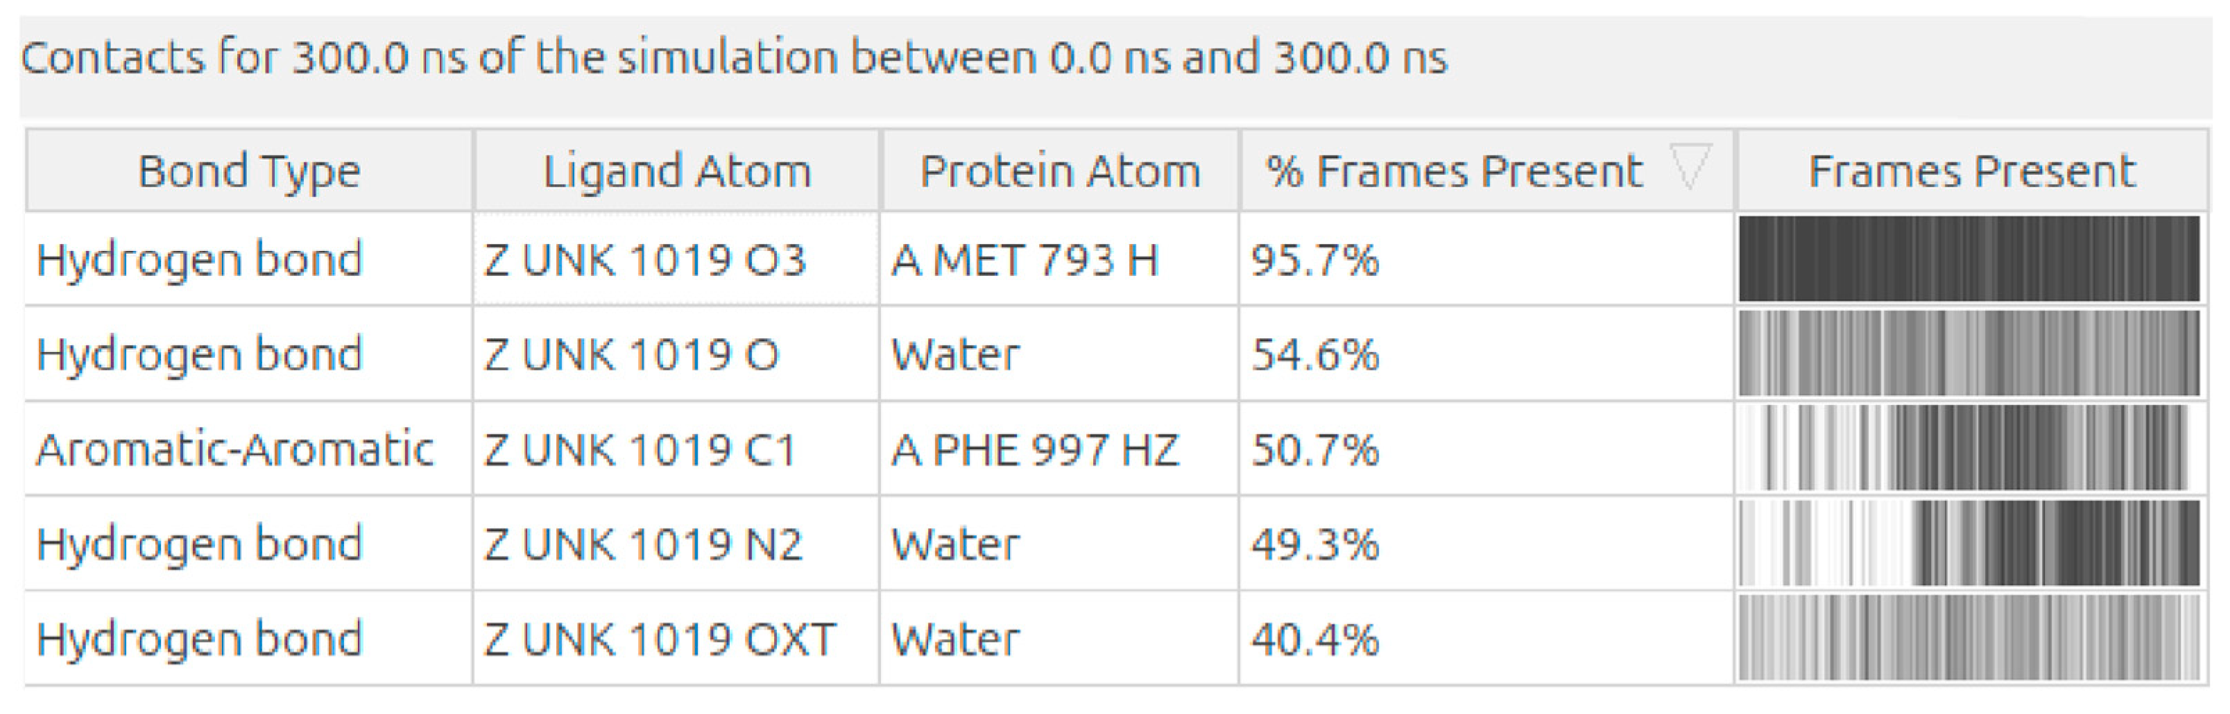Click the Z UNK 1019 N2 cell
Image resolution: width=2230 pixels, height=714 pixels.
[x=643, y=544]
